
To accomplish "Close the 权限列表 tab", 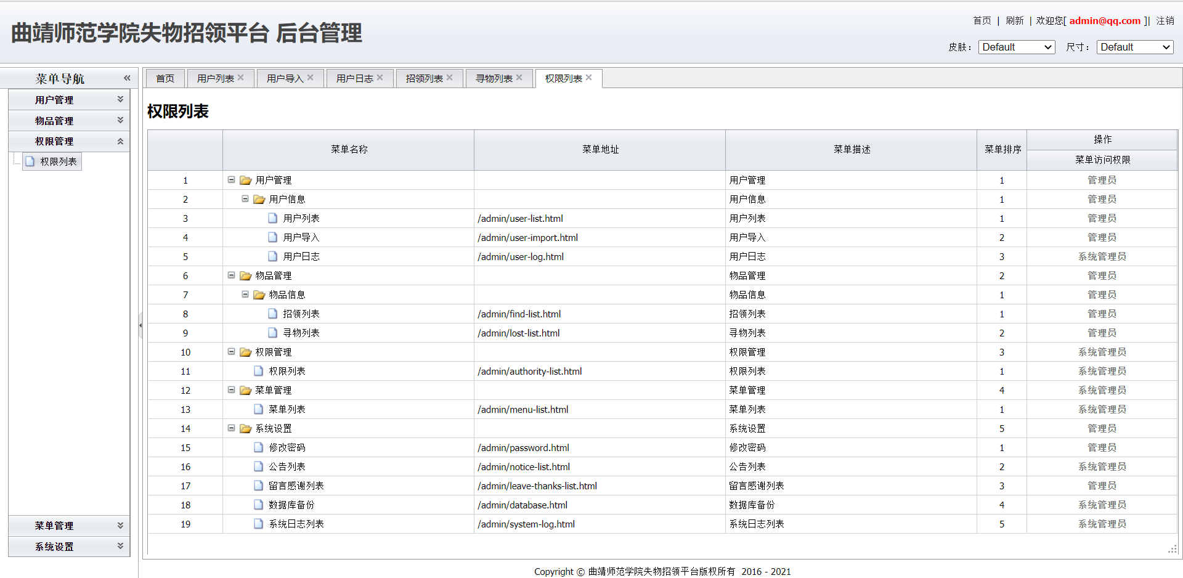I will pos(589,78).
